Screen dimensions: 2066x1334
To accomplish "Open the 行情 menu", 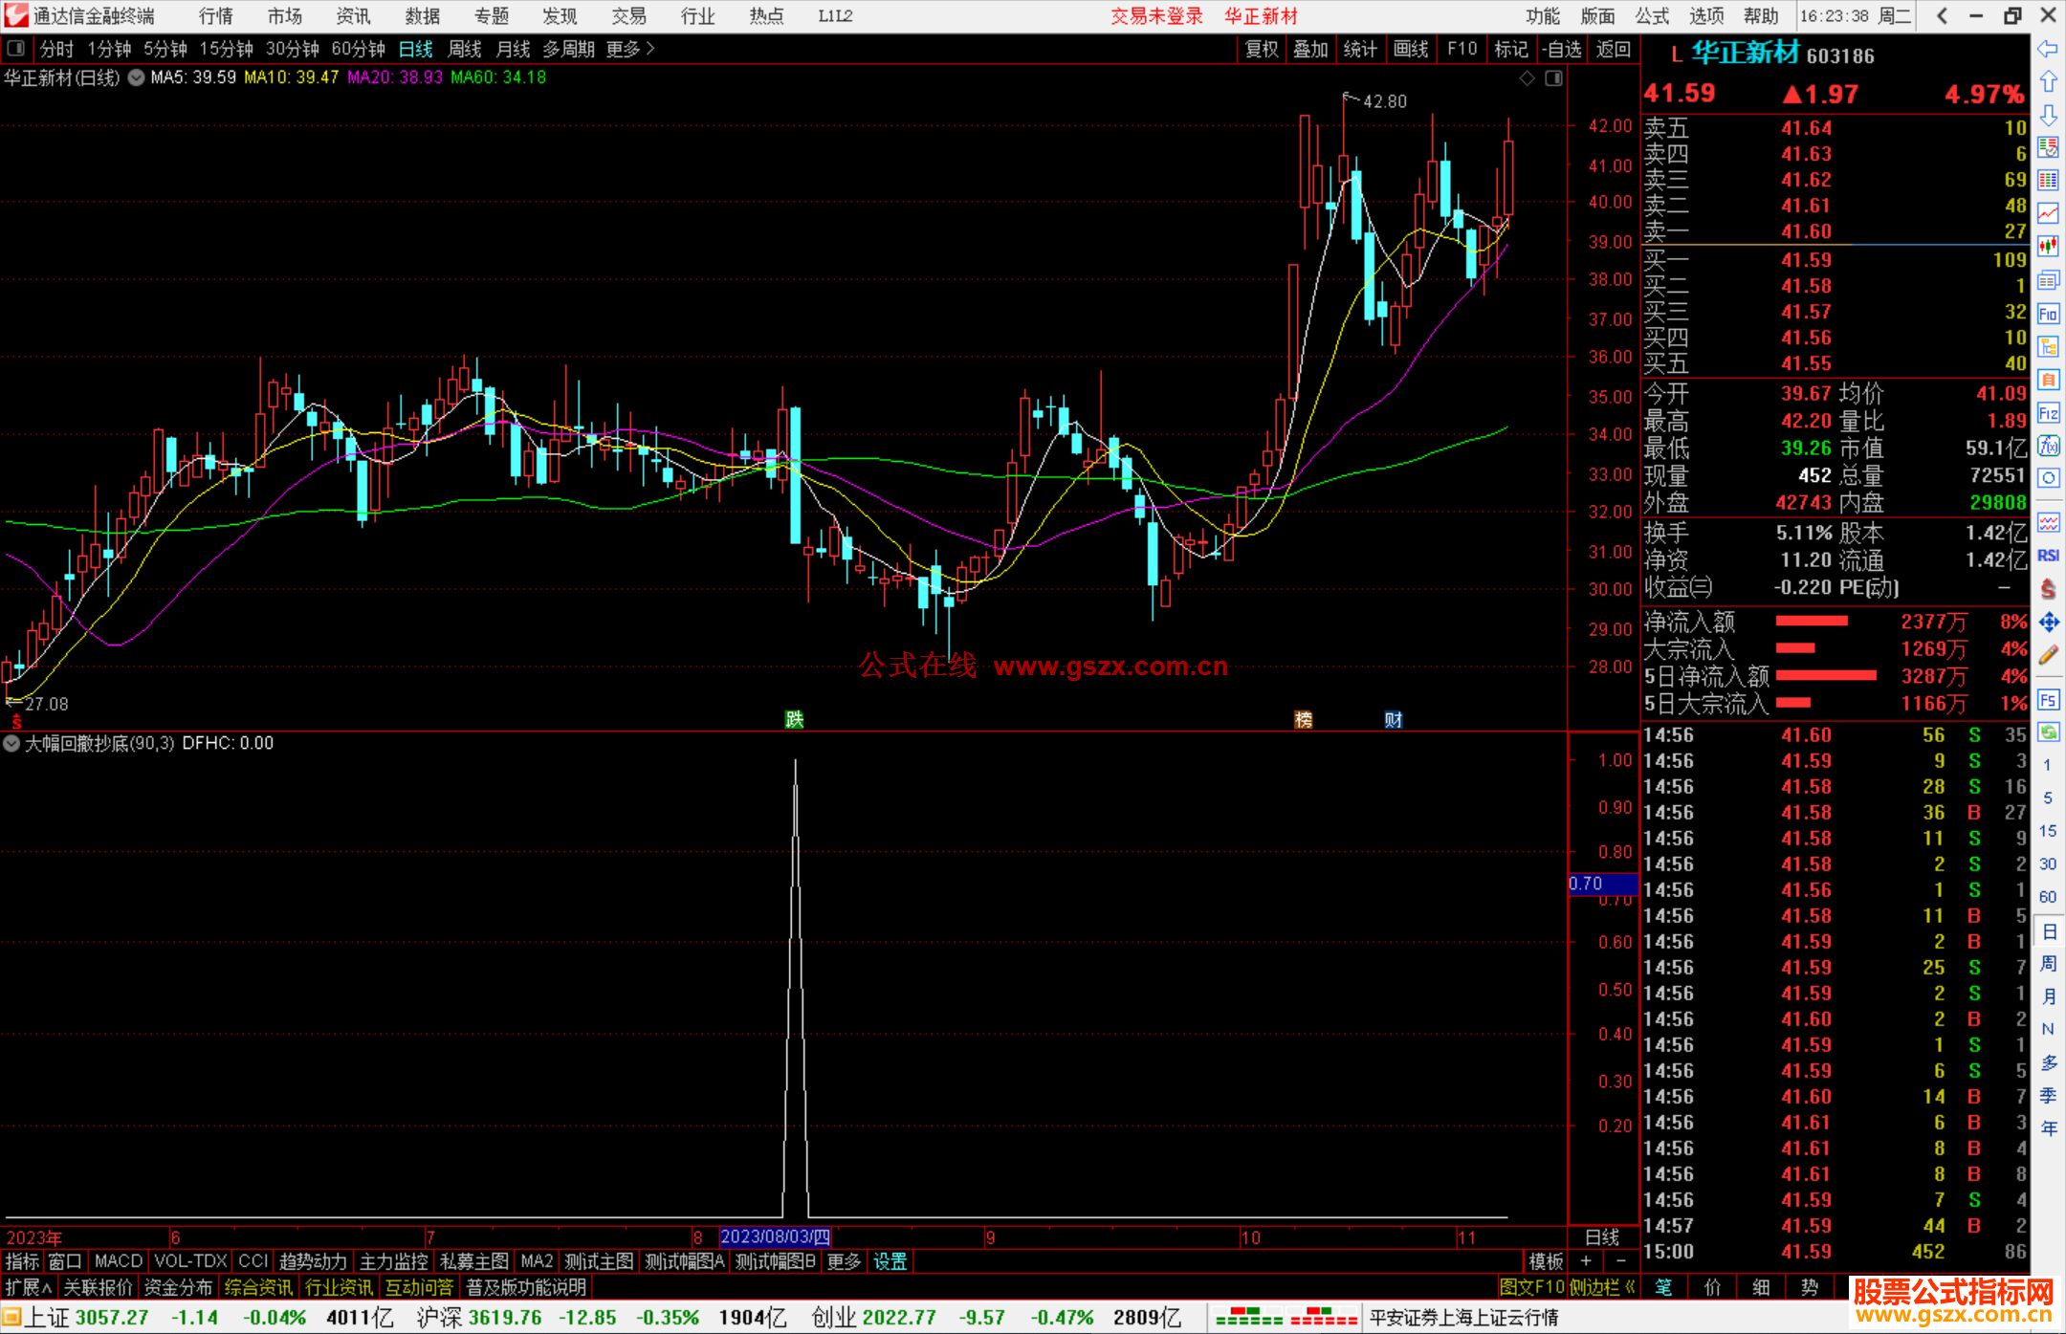I will (216, 15).
